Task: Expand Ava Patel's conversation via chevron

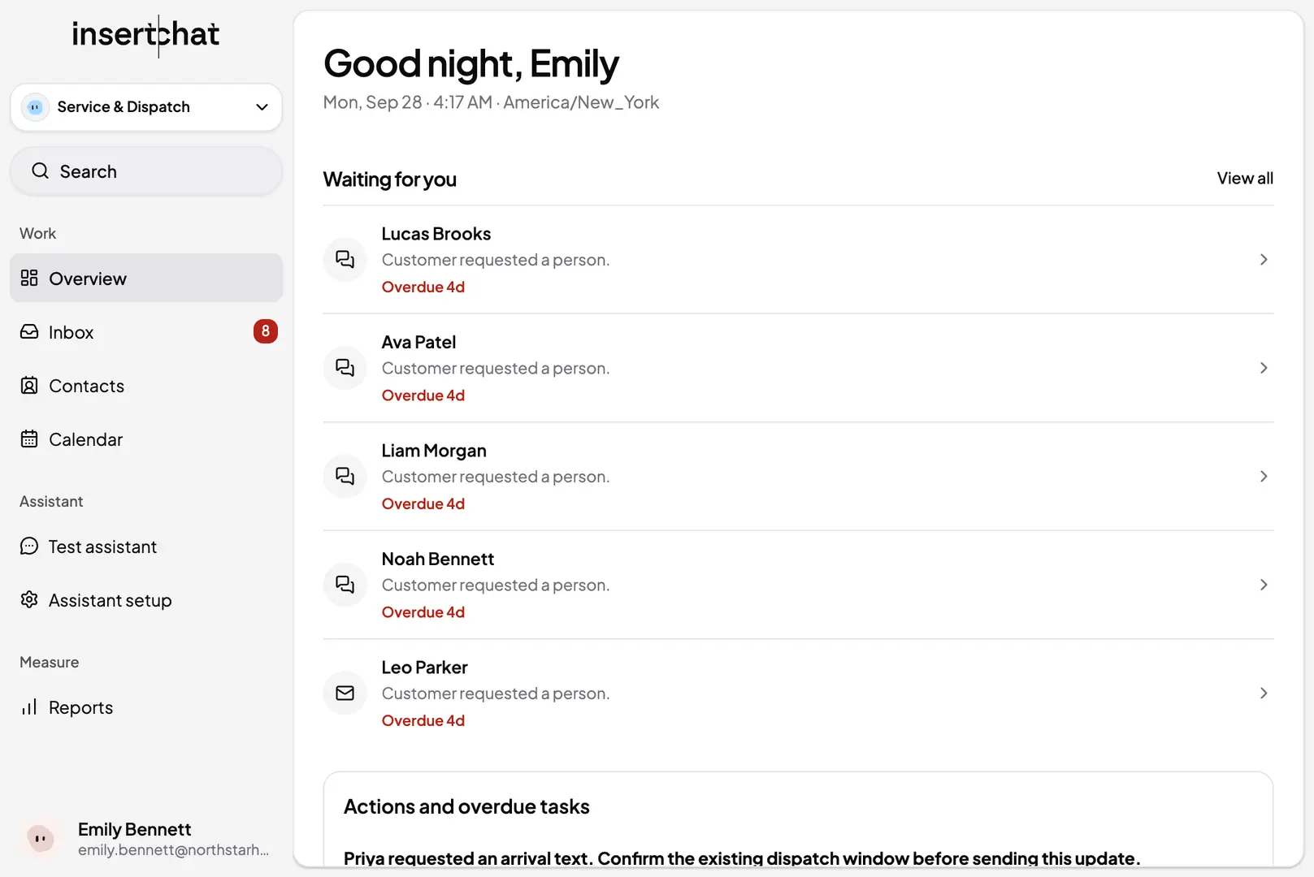Action: [x=1264, y=368]
